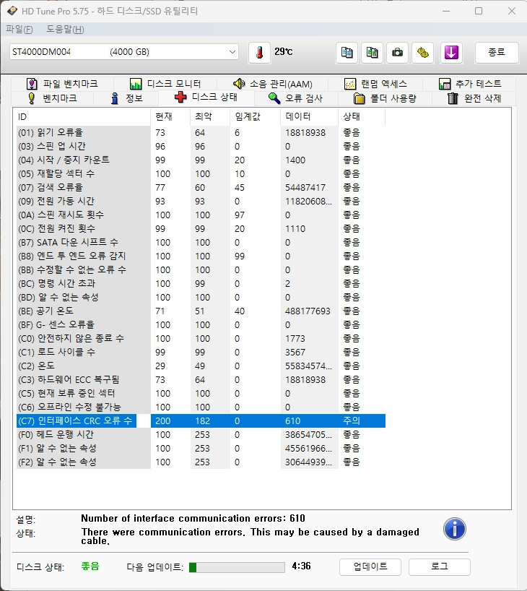Screen dimensions: 527x591
Task: Click the camera save screenshot icon
Action: coord(397,53)
